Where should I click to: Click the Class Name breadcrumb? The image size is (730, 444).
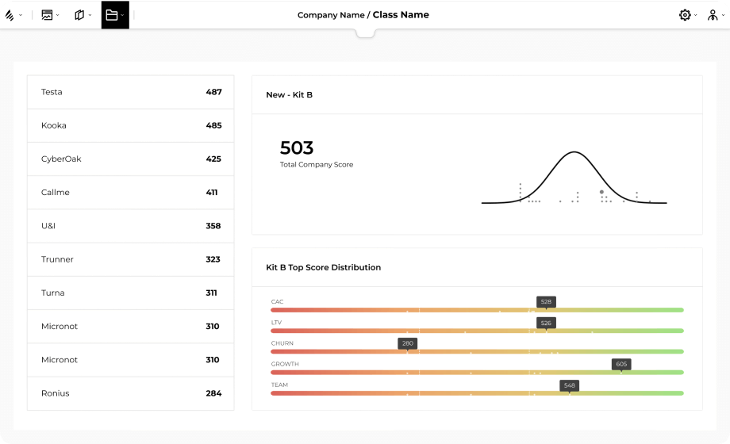(x=401, y=15)
